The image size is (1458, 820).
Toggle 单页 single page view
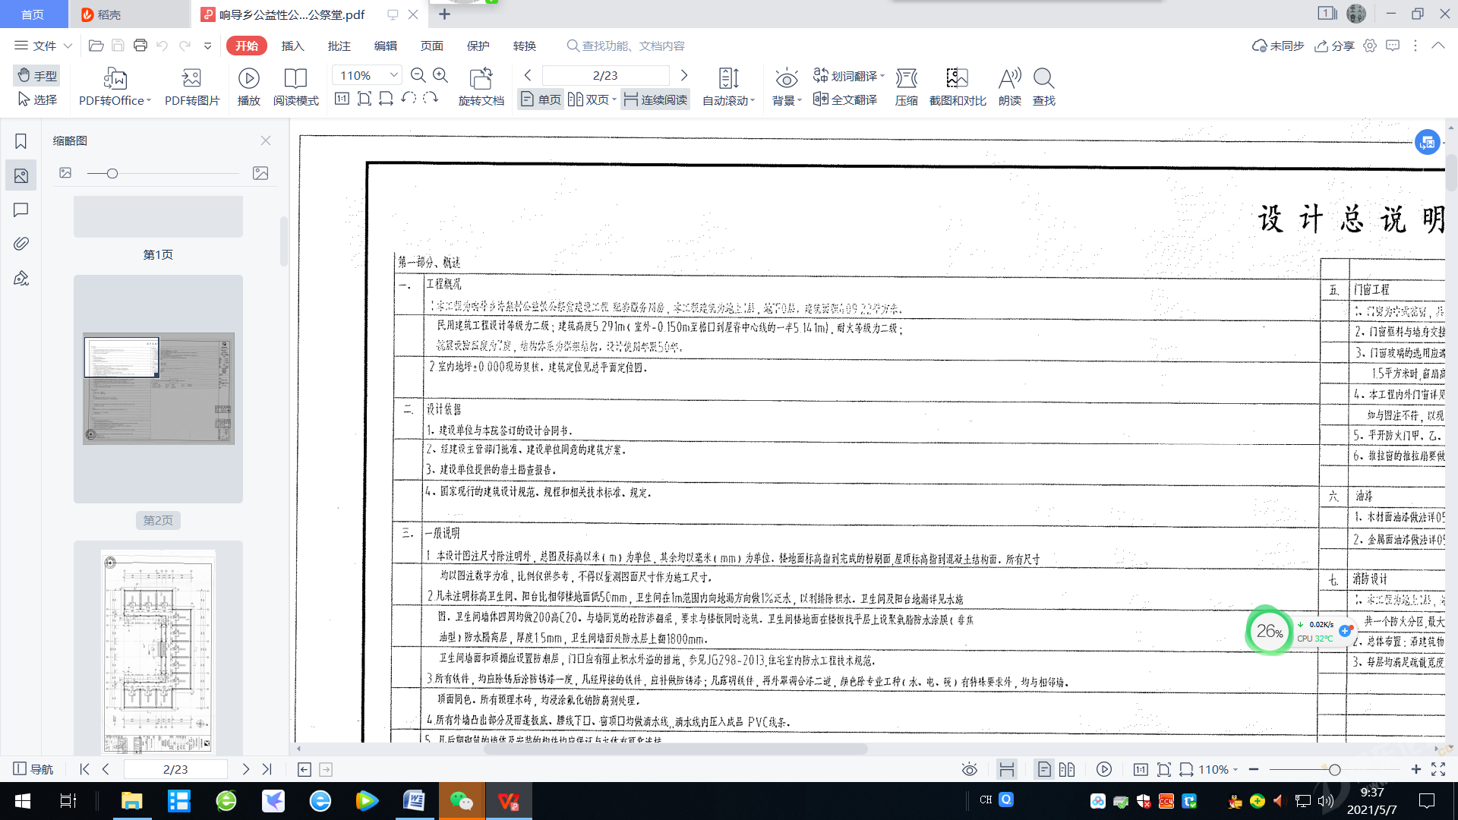point(541,99)
